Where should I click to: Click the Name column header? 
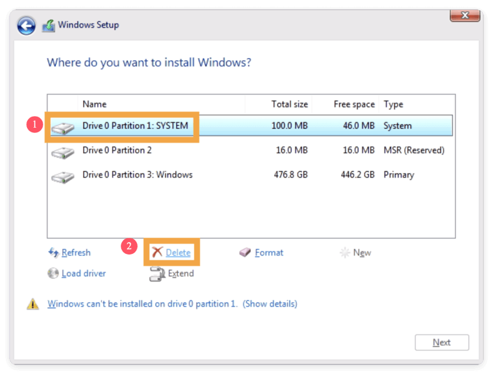tap(96, 104)
